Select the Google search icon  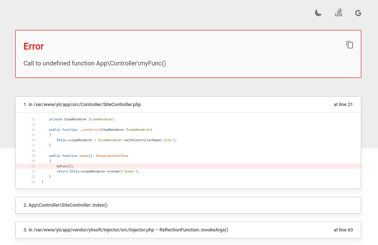tap(358, 13)
